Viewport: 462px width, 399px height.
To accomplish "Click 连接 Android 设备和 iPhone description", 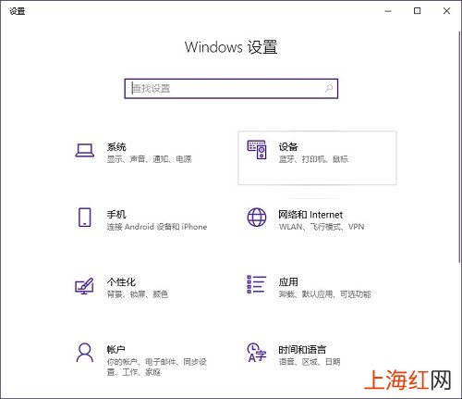I will pos(157,227).
